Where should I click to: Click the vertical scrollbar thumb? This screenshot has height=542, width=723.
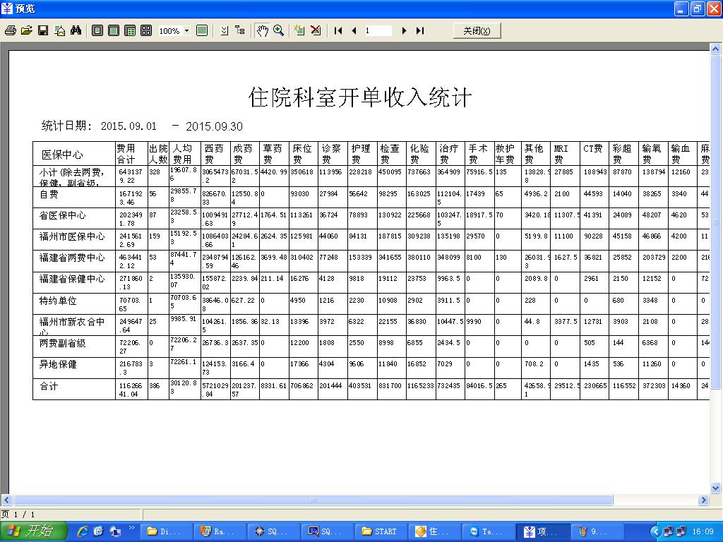715,222
